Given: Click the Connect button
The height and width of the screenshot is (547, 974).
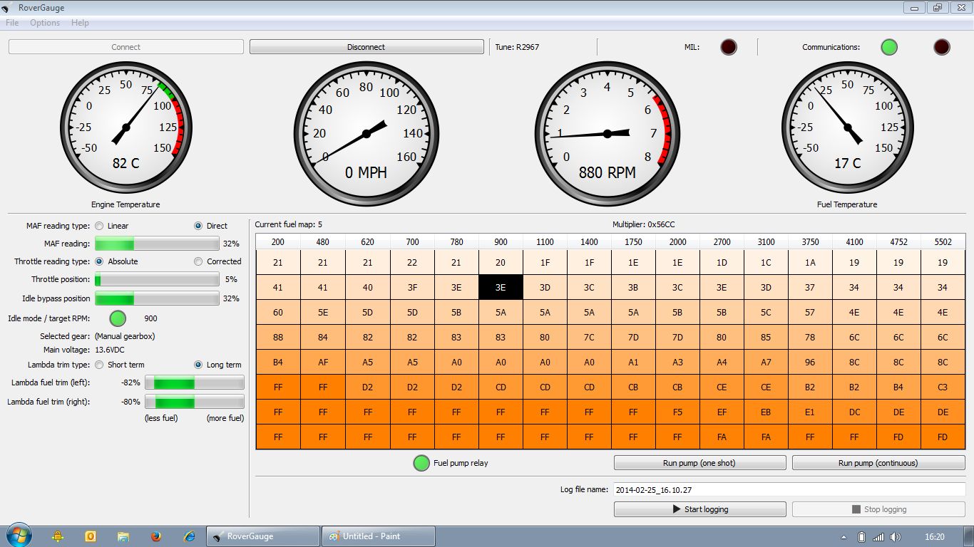Looking at the screenshot, I should click(x=126, y=47).
